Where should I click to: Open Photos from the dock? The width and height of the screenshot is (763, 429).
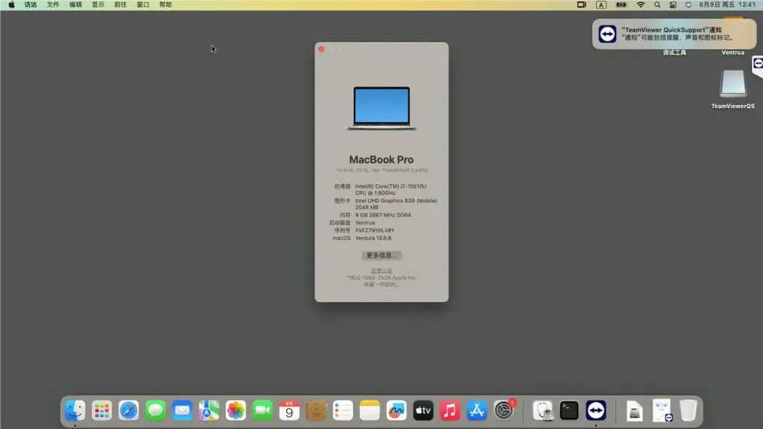235,410
